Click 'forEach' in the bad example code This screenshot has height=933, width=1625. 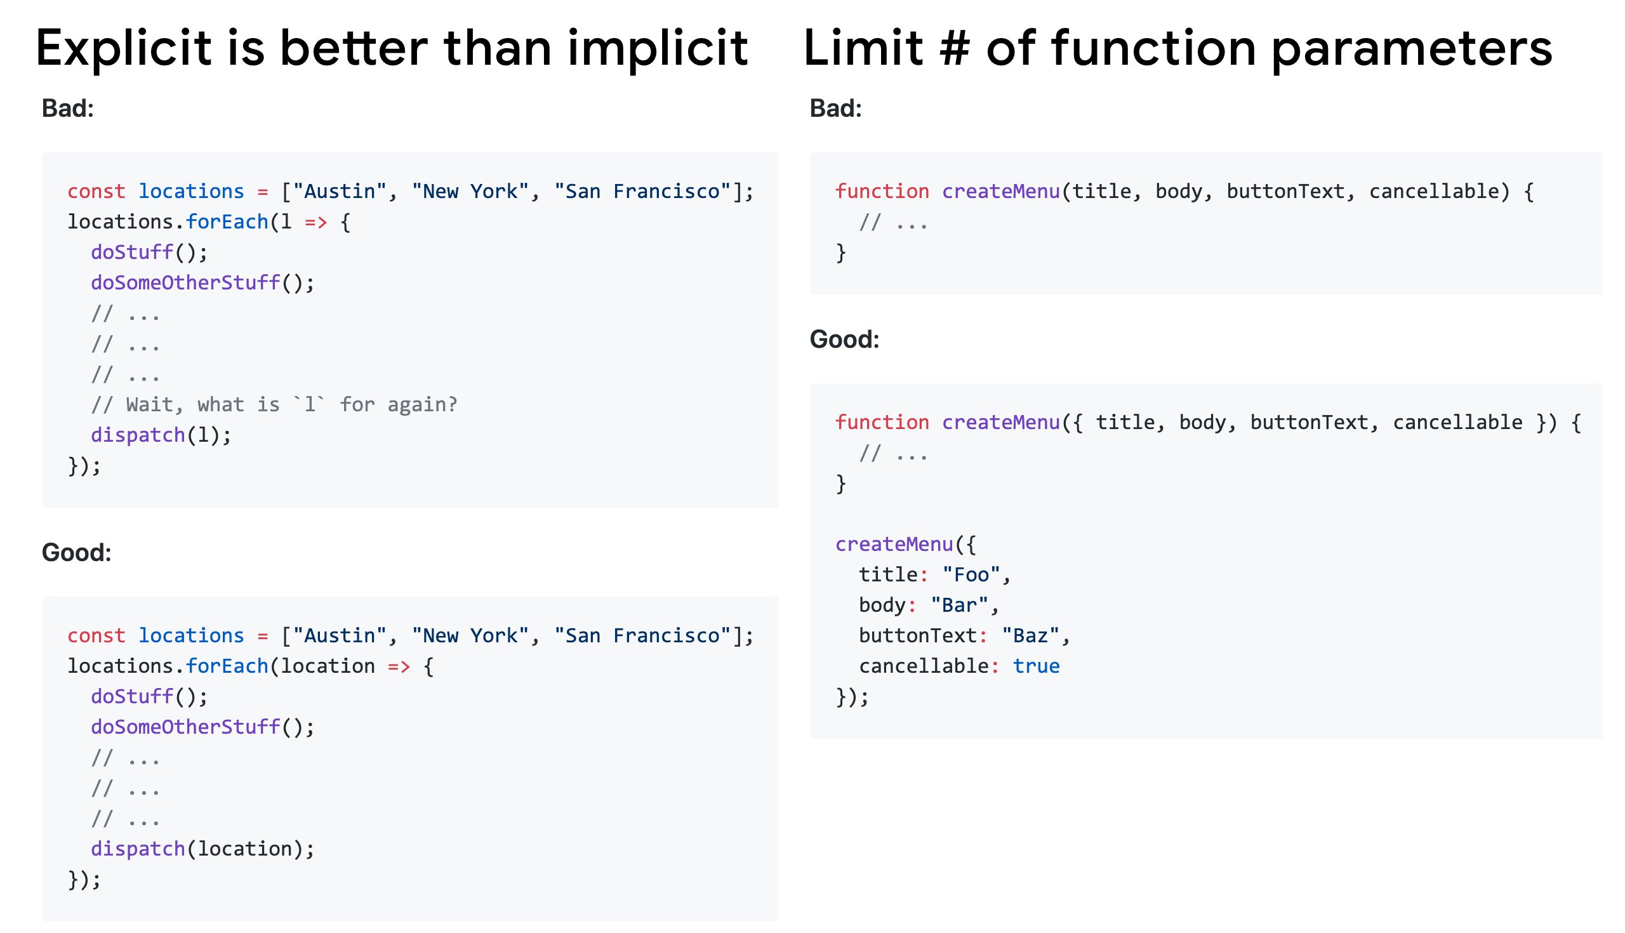[227, 222]
